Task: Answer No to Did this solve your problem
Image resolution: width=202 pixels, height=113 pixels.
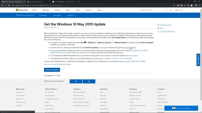Action: (x=89, y=81)
